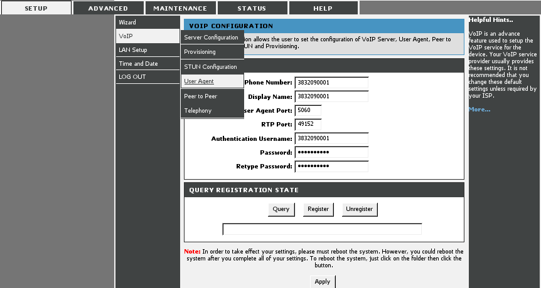Select the SETUP tab
541x288 pixels.
(x=36, y=8)
